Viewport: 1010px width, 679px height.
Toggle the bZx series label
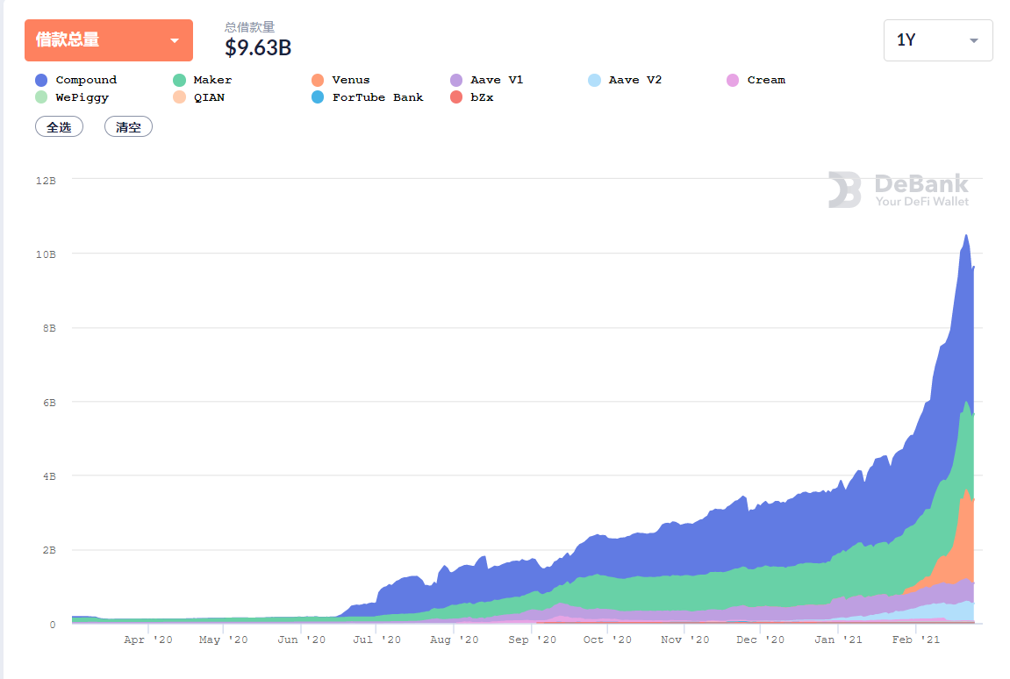482,97
